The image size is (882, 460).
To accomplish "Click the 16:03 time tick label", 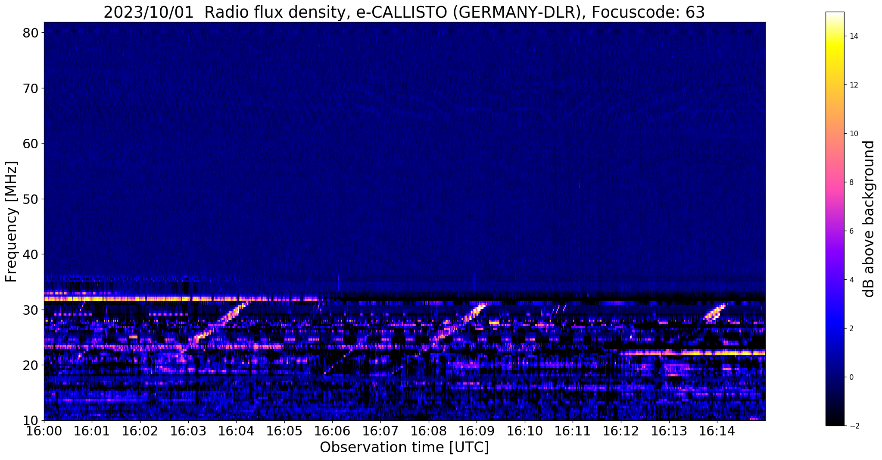I will click(x=188, y=430).
